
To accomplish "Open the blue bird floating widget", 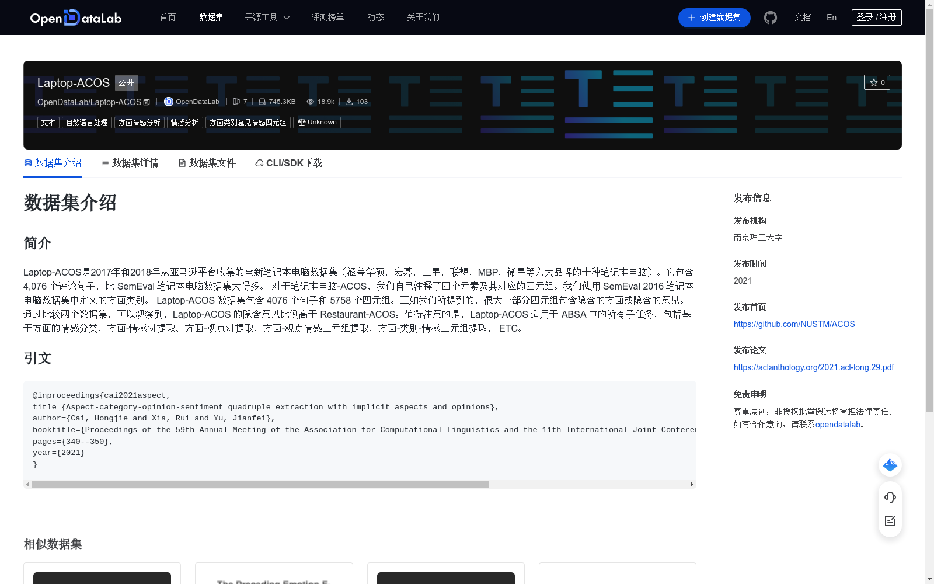I will (x=890, y=465).
